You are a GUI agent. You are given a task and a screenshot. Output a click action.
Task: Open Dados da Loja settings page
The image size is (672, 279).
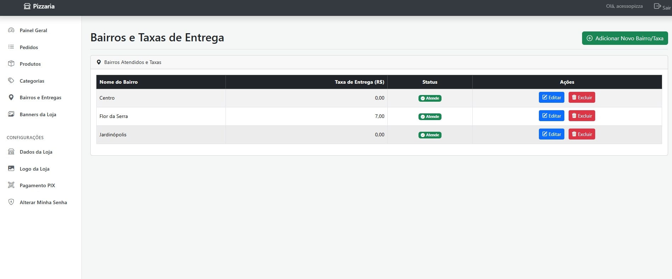(x=36, y=152)
